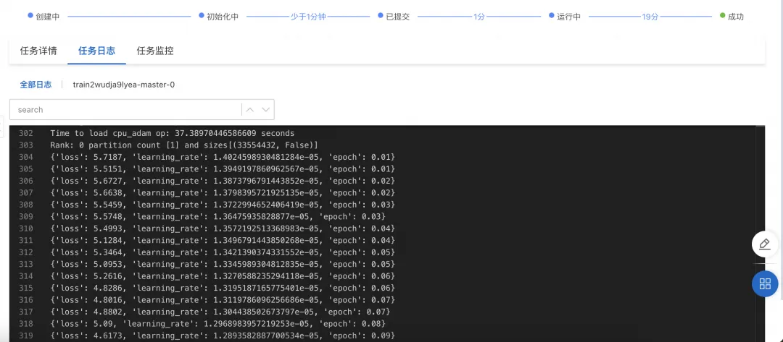Click log line with loss 5.0953

[223, 265]
